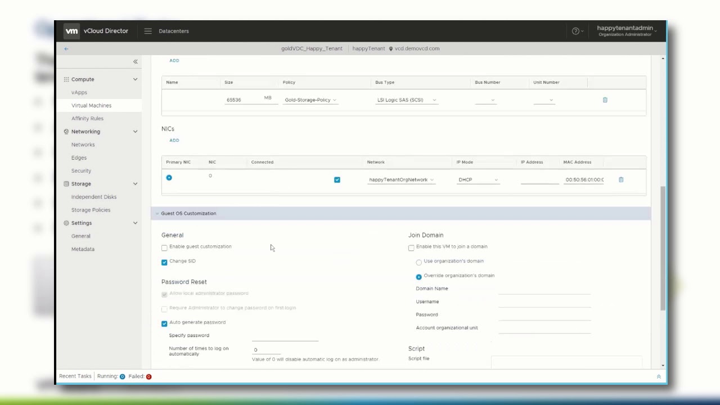Click the Datacenters link in the header
Image resolution: width=720 pixels, height=405 pixels.
click(x=174, y=31)
